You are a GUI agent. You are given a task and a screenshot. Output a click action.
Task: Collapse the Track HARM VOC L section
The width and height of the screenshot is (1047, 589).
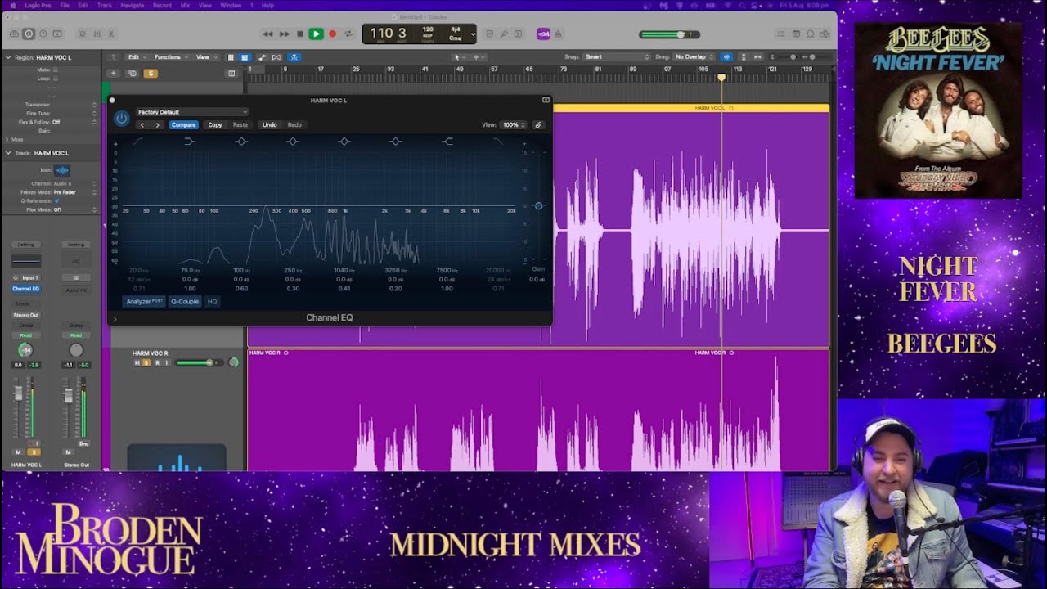click(x=8, y=153)
